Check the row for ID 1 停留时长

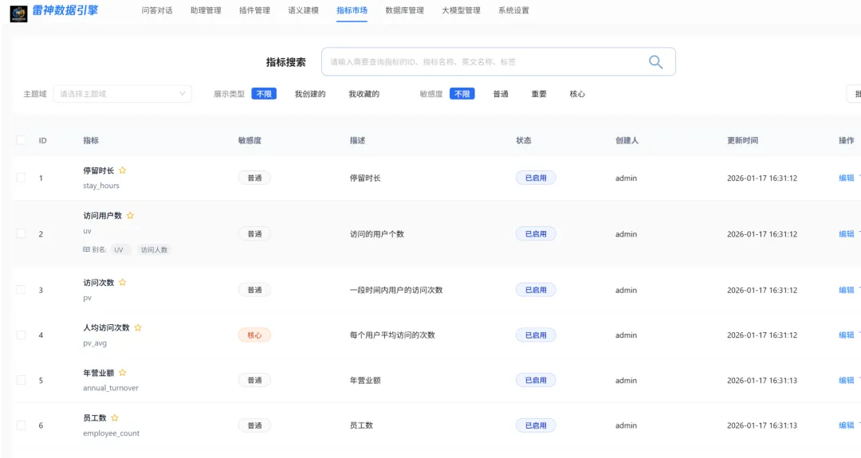[21, 178]
